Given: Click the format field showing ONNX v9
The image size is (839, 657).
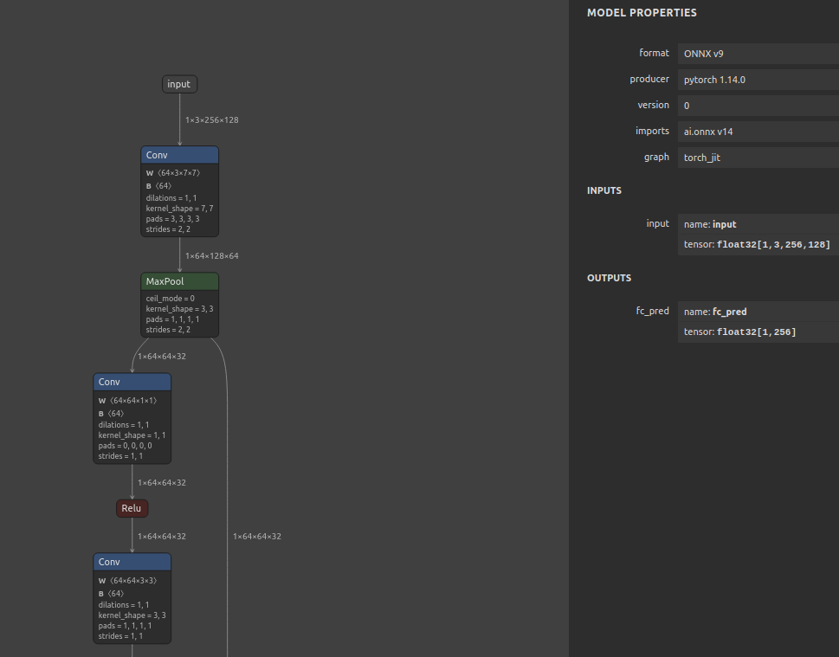Looking at the screenshot, I should pyautogui.click(x=757, y=54).
